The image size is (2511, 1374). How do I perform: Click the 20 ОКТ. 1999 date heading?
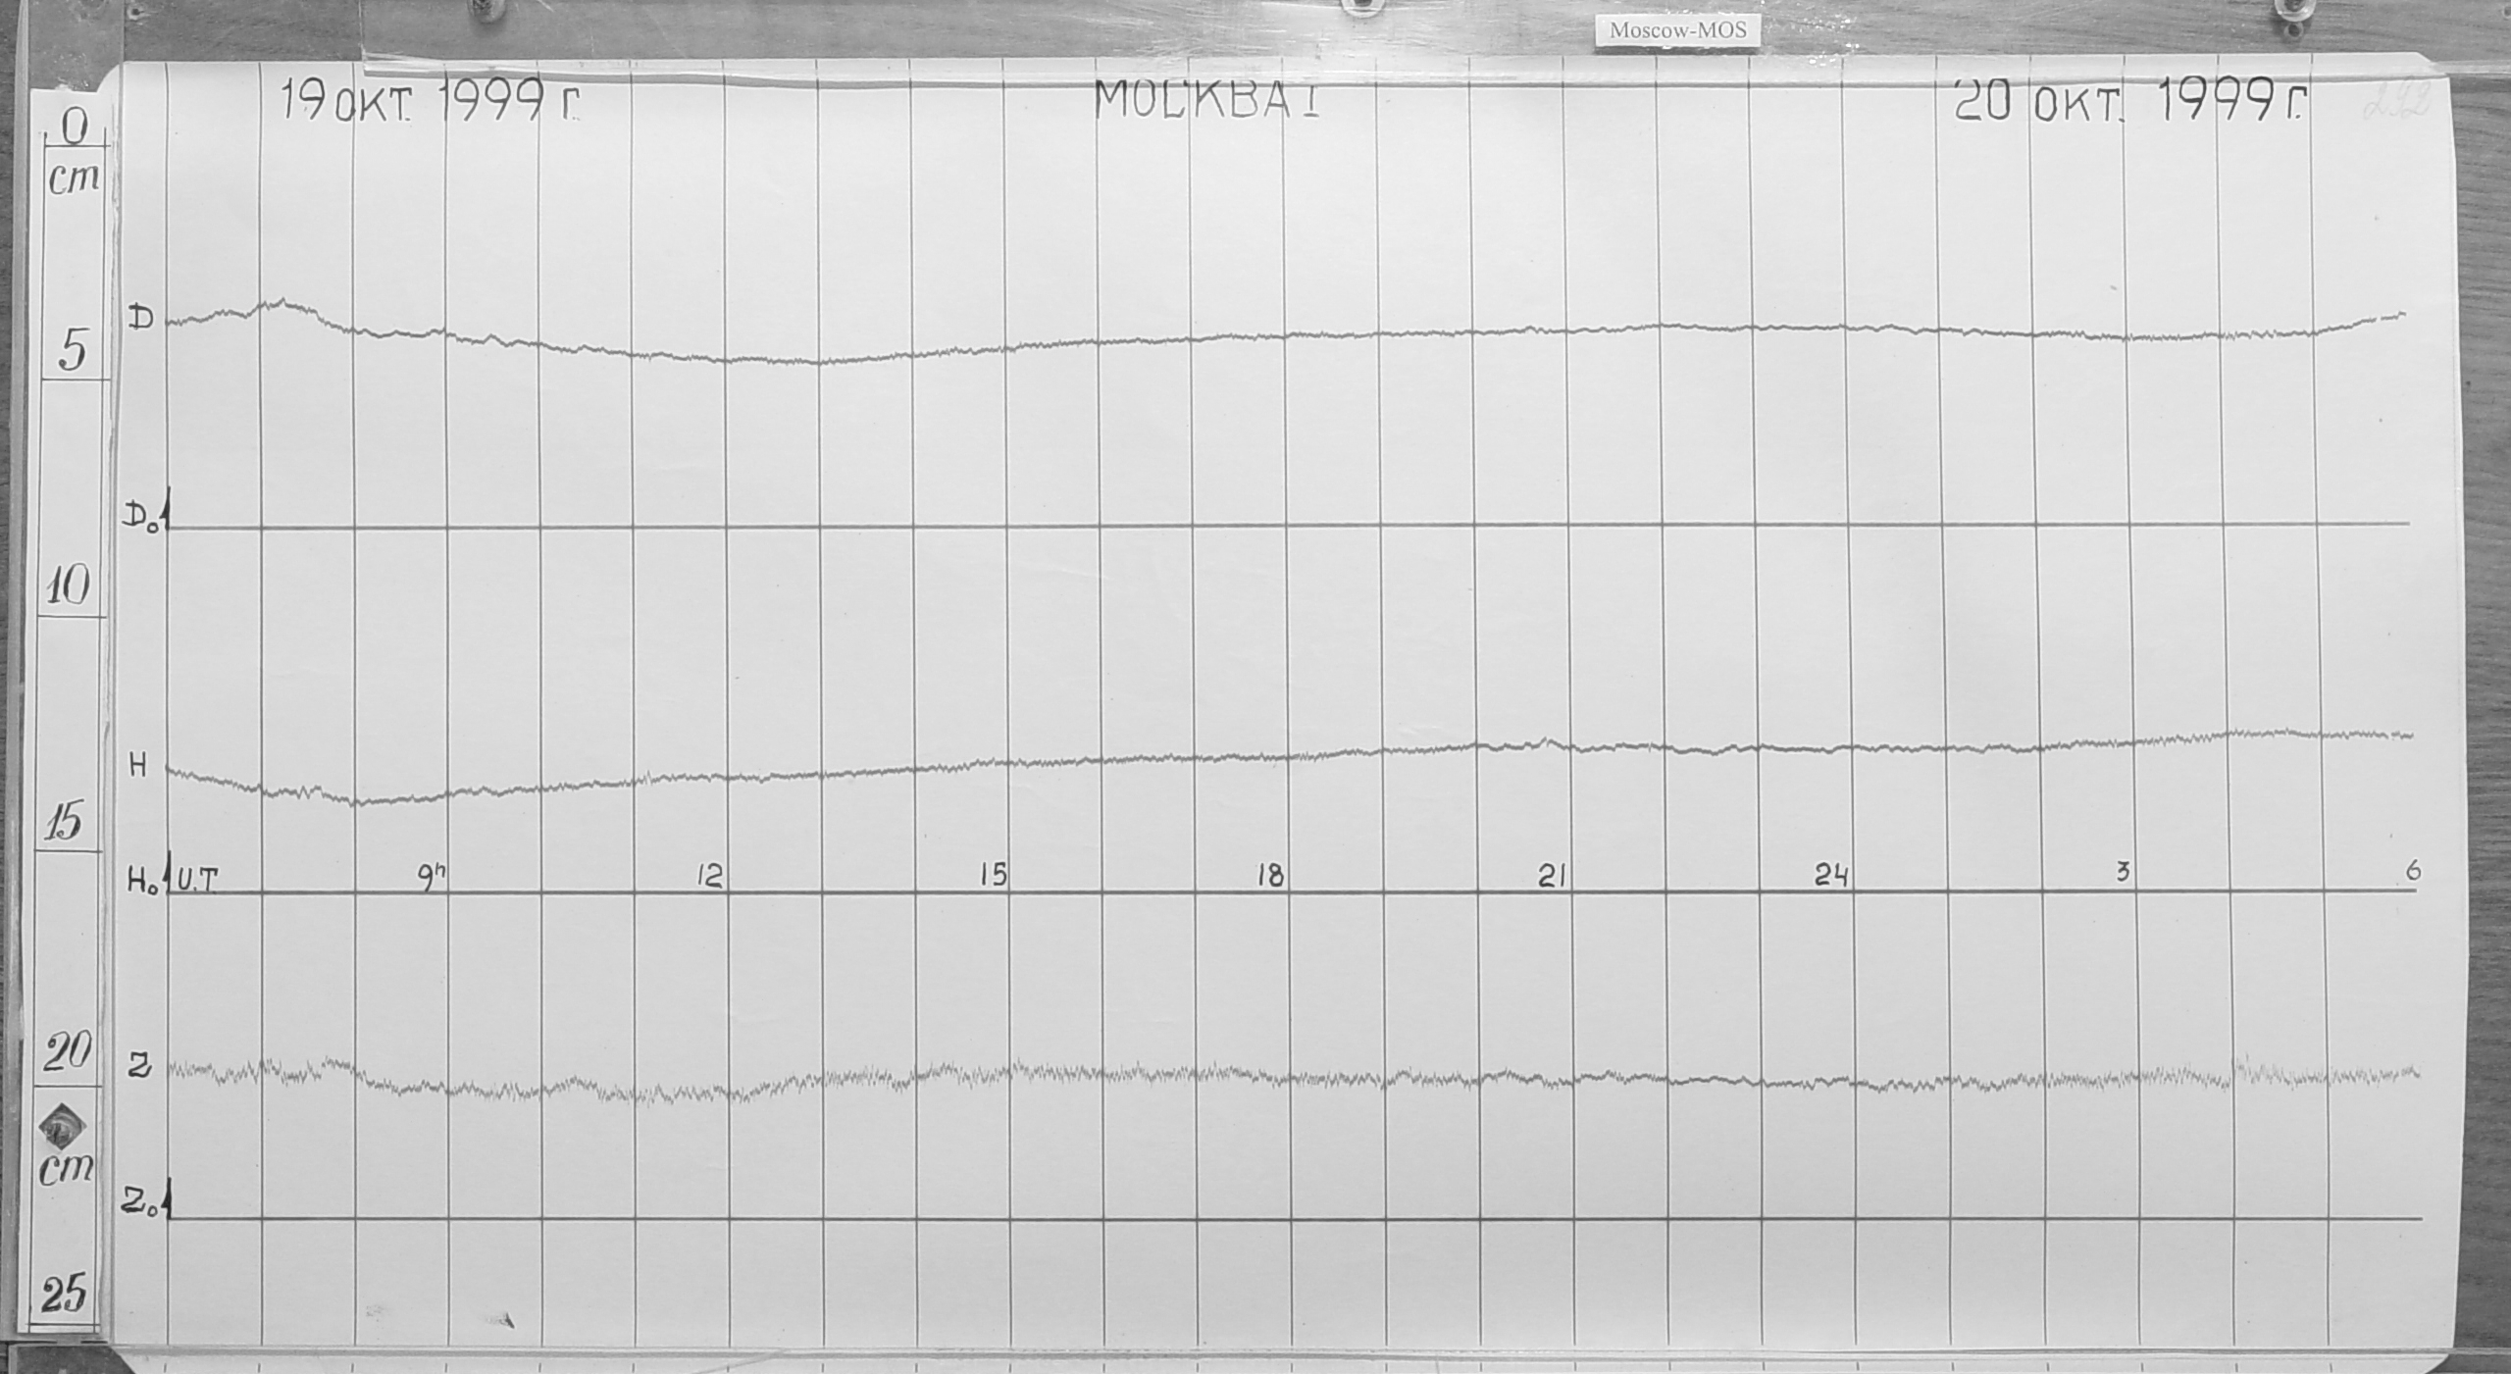2129,102
